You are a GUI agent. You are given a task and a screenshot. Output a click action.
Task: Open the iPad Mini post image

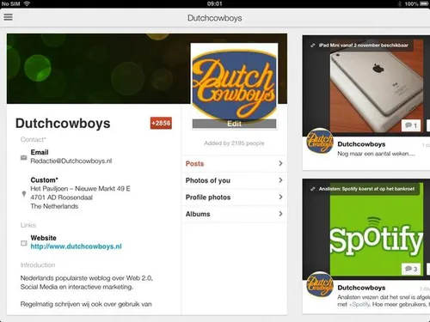click(x=376, y=86)
